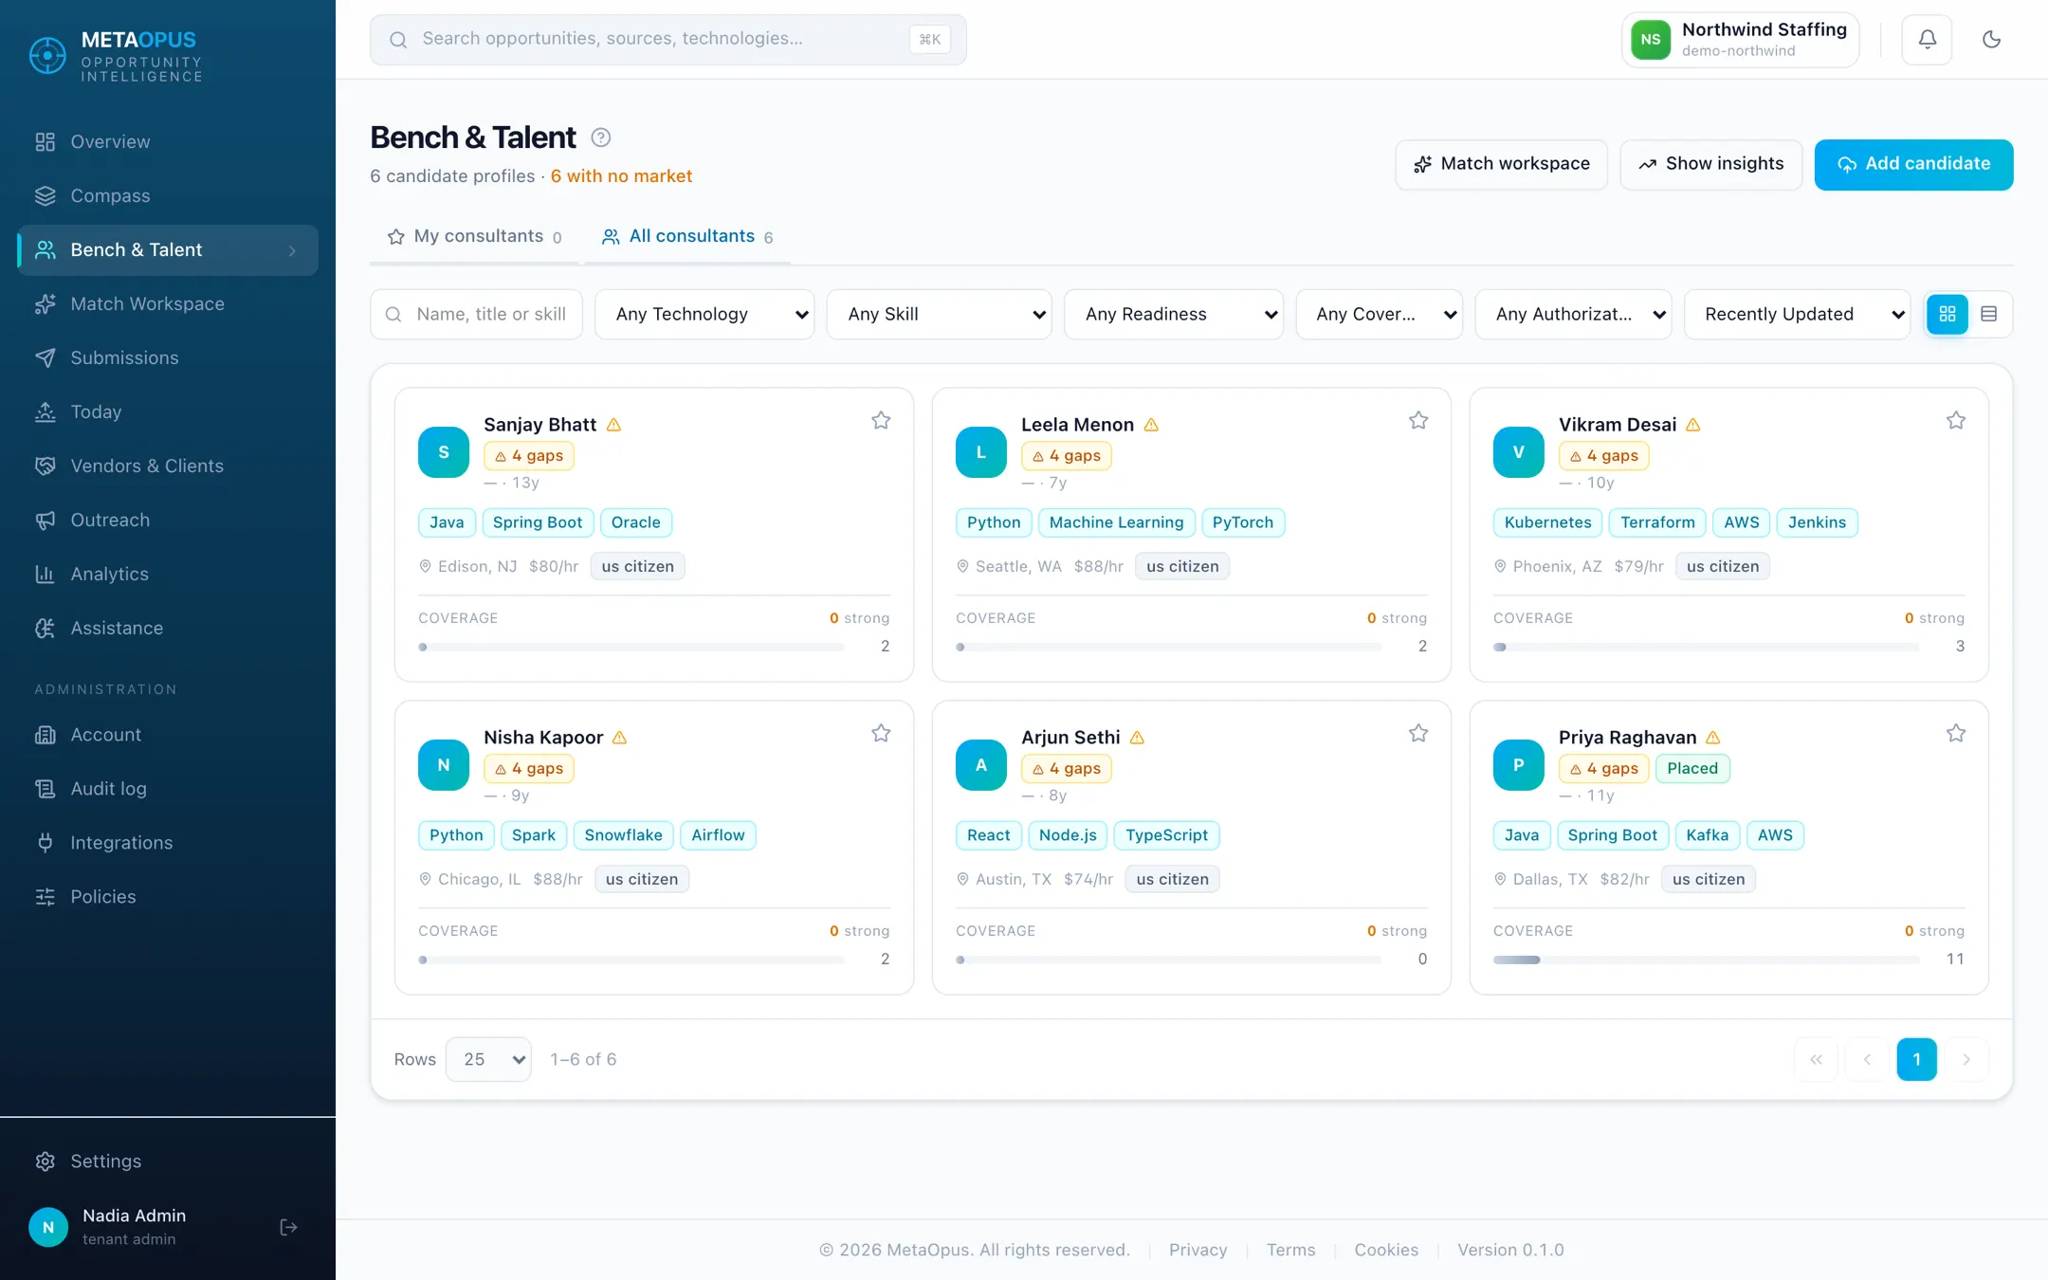
Task: Click Vikram Desai's V avatar
Action: (x=1519, y=452)
